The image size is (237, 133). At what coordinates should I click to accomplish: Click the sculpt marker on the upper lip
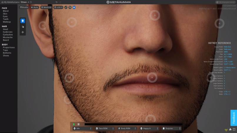(152, 78)
